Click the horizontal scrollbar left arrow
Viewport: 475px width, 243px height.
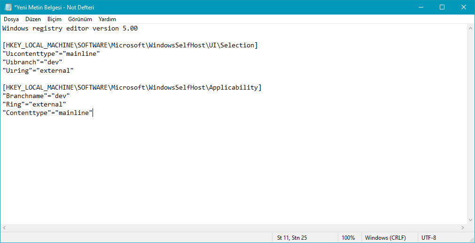click(x=4, y=228)
